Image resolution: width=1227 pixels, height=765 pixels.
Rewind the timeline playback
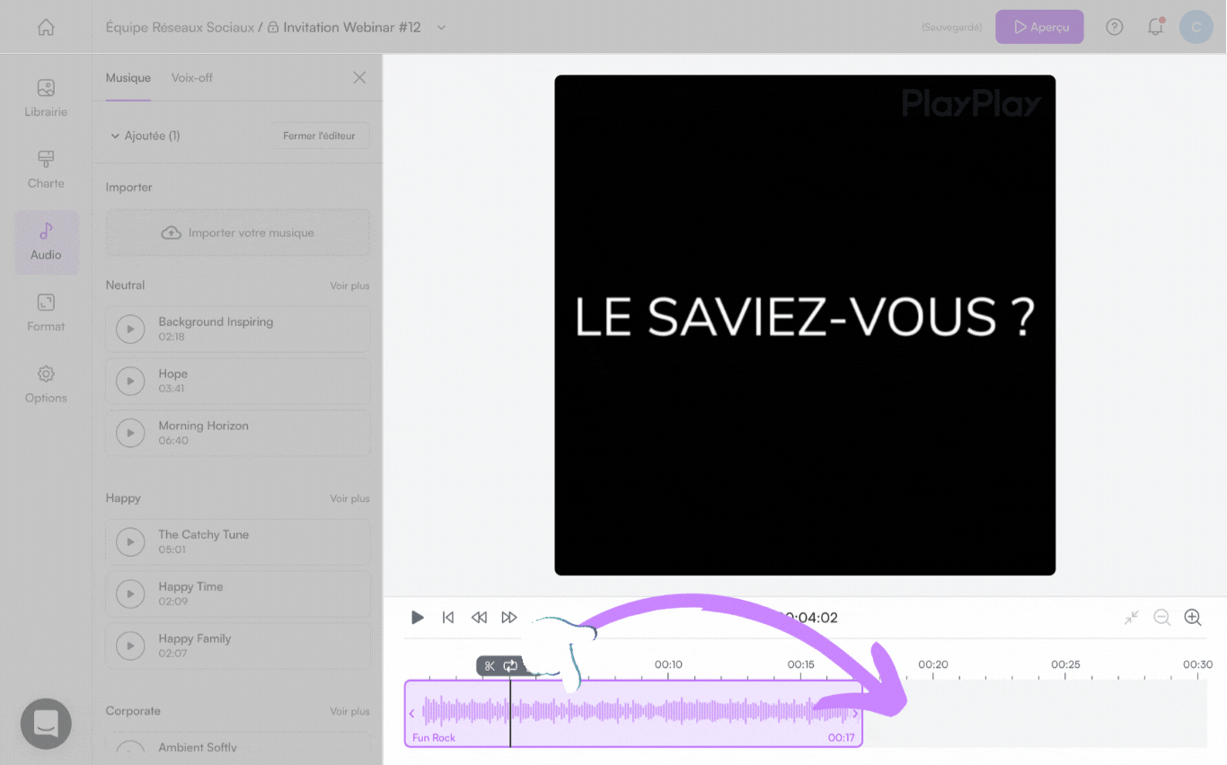pyautogui.click(x=479, y=618)
